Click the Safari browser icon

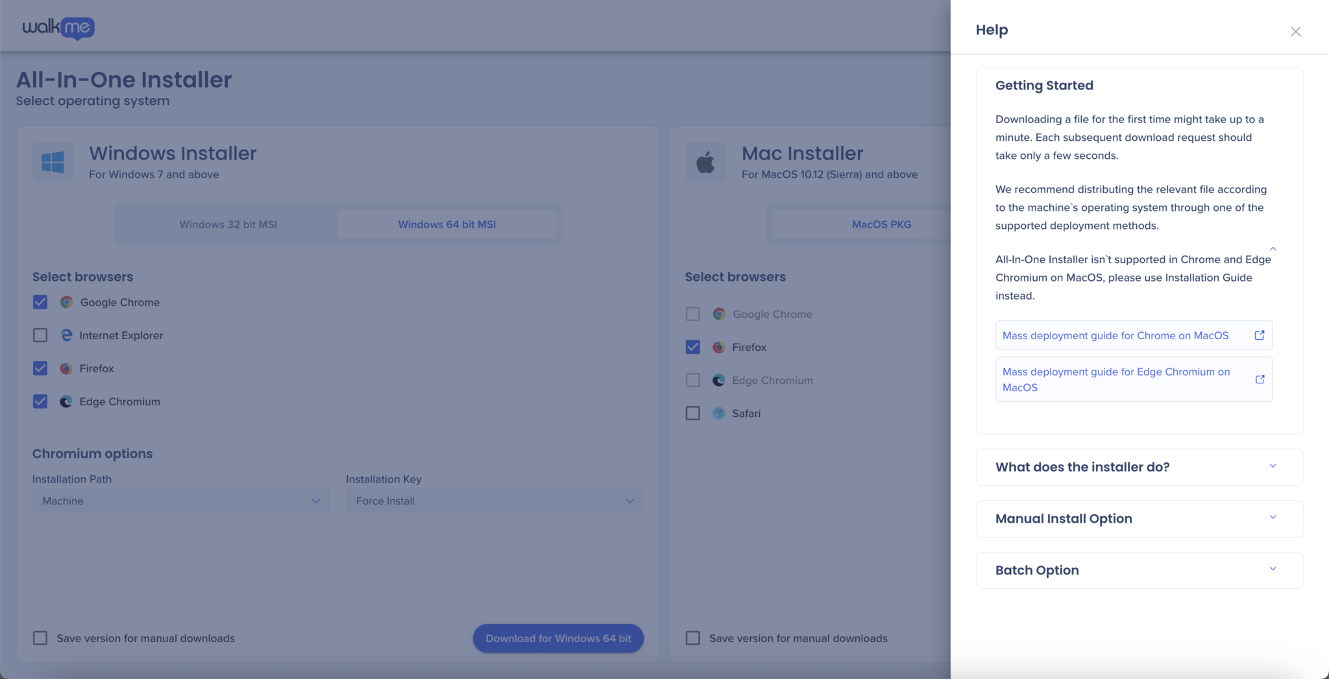(x=718, y=413)
